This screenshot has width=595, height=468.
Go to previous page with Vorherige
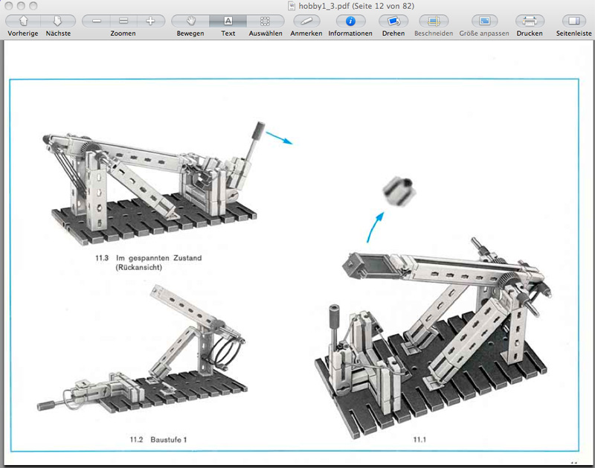pyautogui.click(x=23, y=21)
